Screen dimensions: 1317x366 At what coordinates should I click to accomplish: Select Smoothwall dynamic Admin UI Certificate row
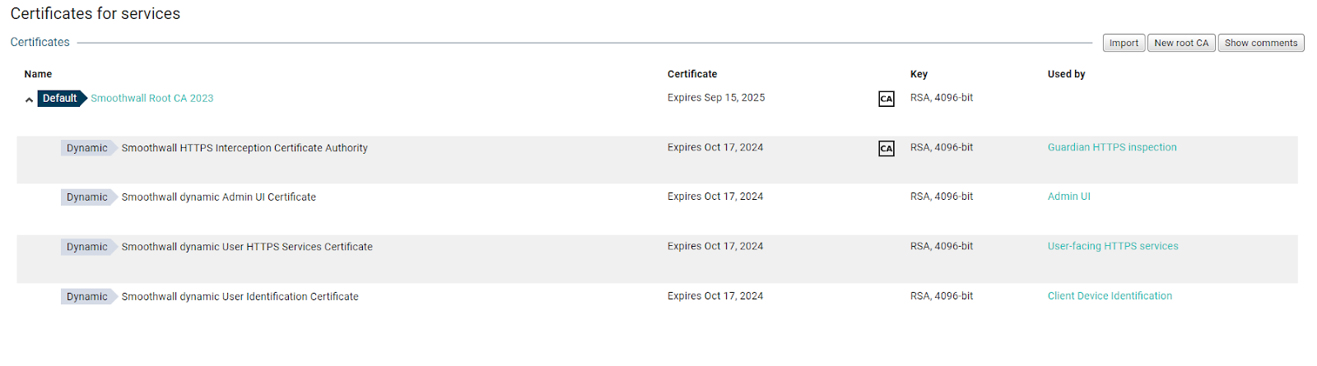[x=219, y=197]
